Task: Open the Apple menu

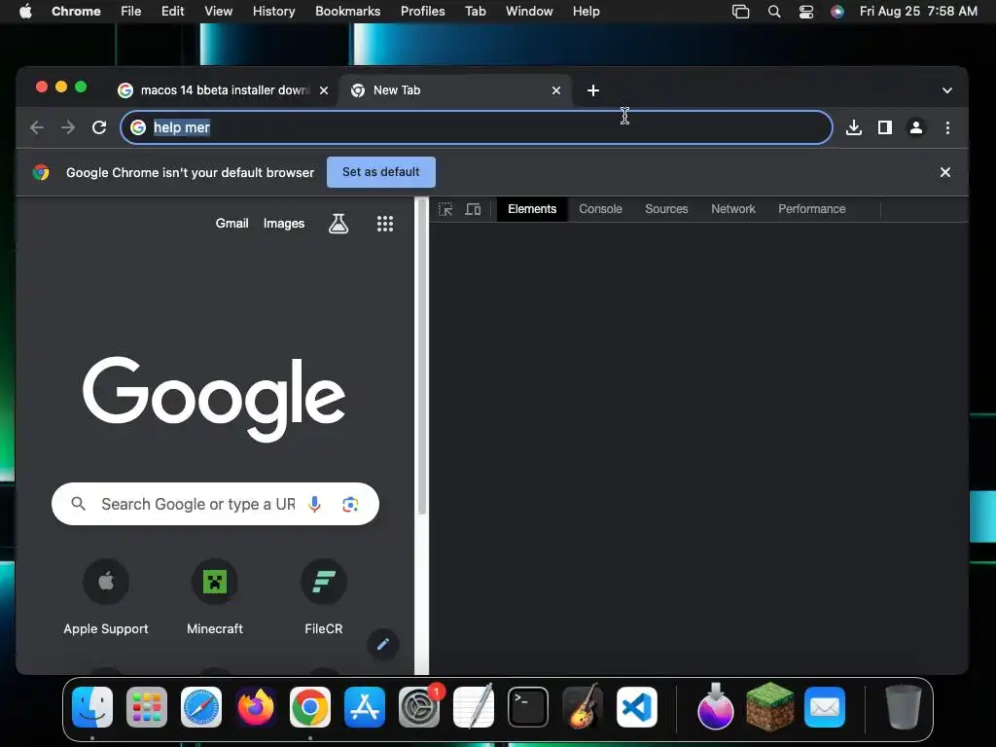Action: (25, 12)
